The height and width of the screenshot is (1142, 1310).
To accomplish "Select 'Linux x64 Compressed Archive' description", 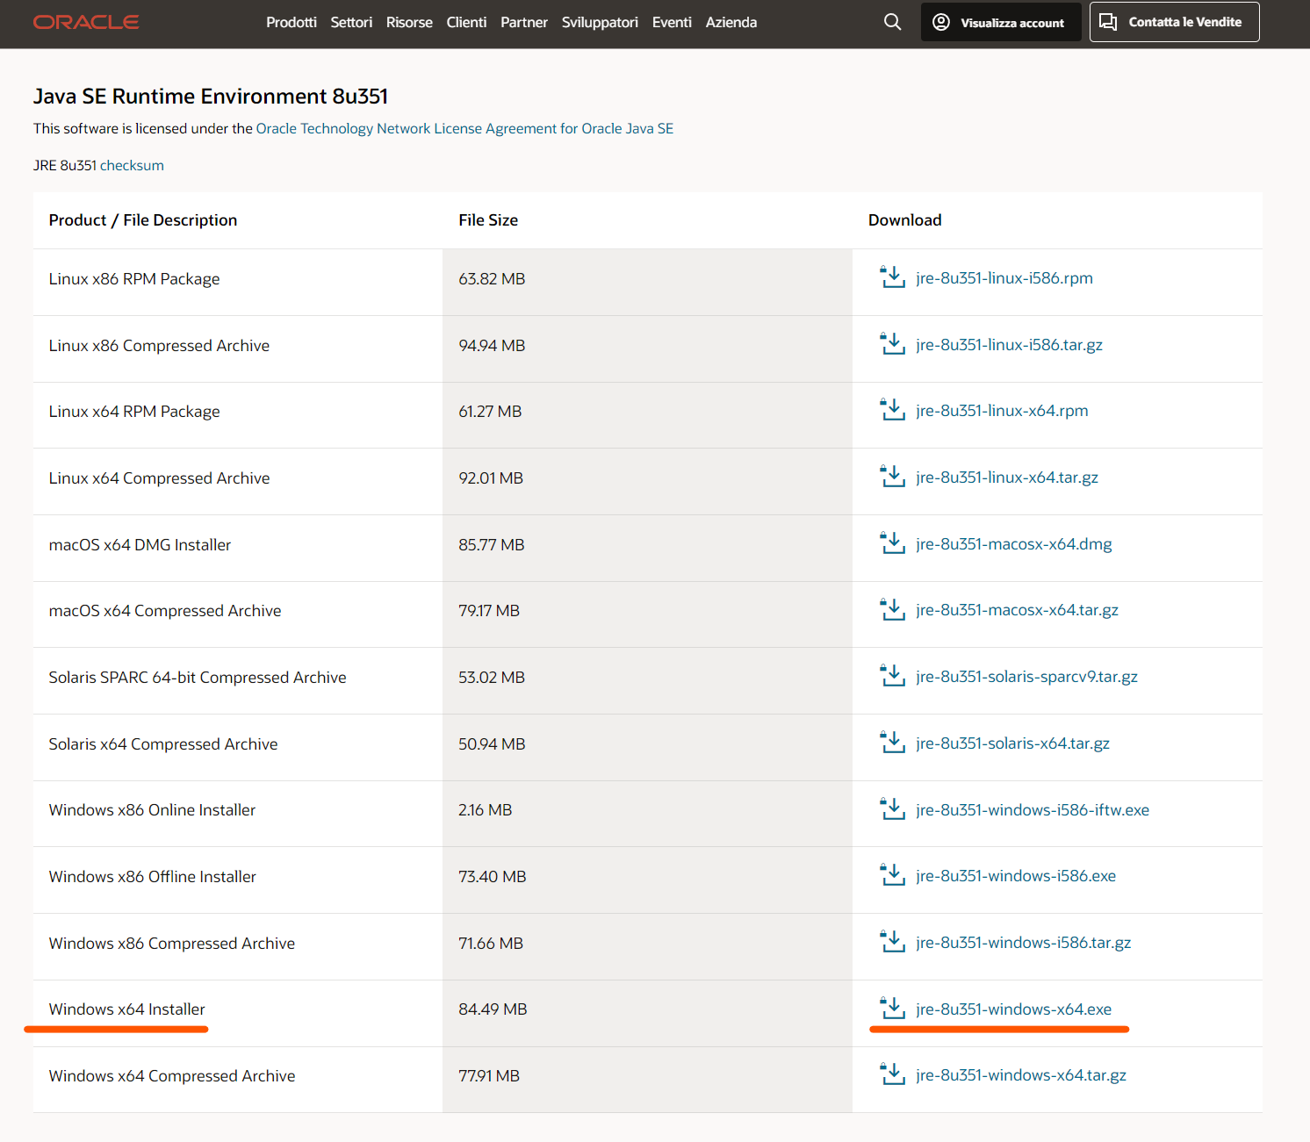I will 159,478.
